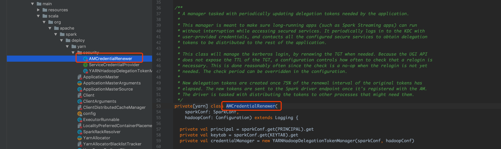Click the ServiceCredentialProvider trait icon
The image size is (501, 149).
[x=85, y=65]
